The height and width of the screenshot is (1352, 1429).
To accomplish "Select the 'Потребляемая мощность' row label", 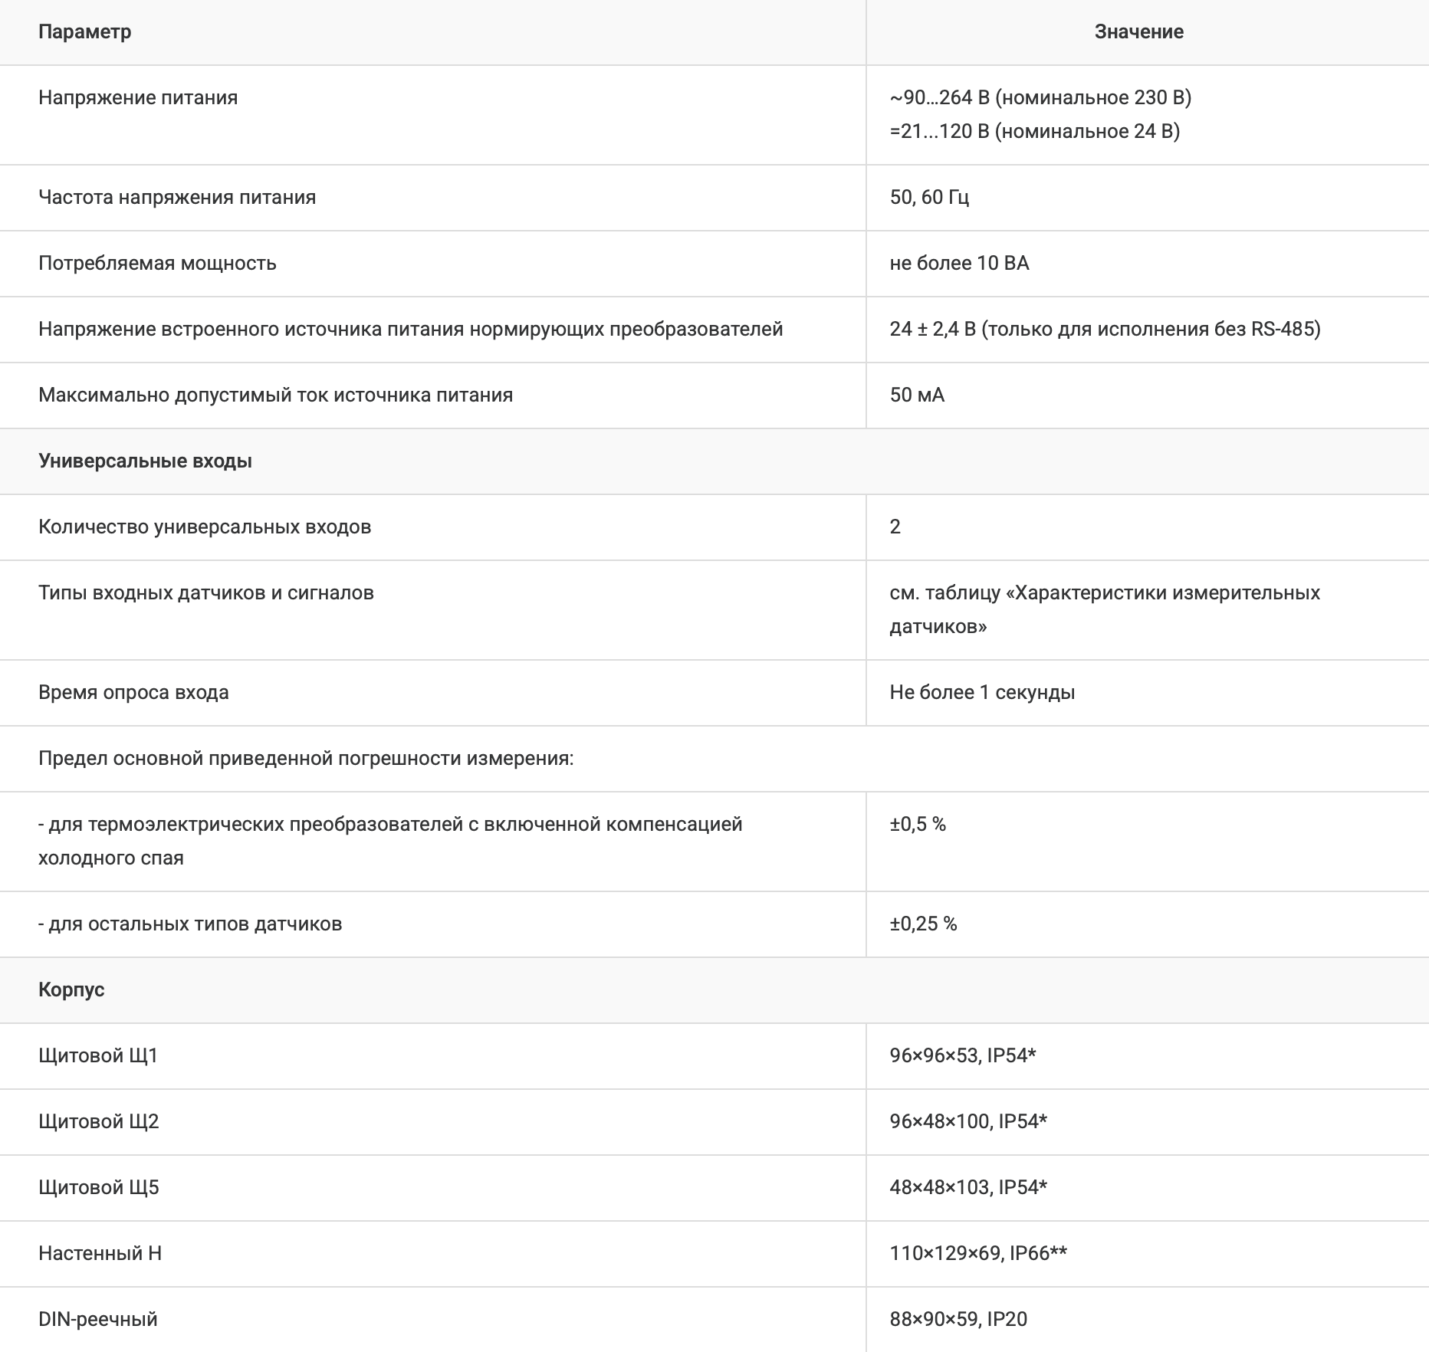I will 157,264.
